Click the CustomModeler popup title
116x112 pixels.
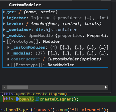25,5
